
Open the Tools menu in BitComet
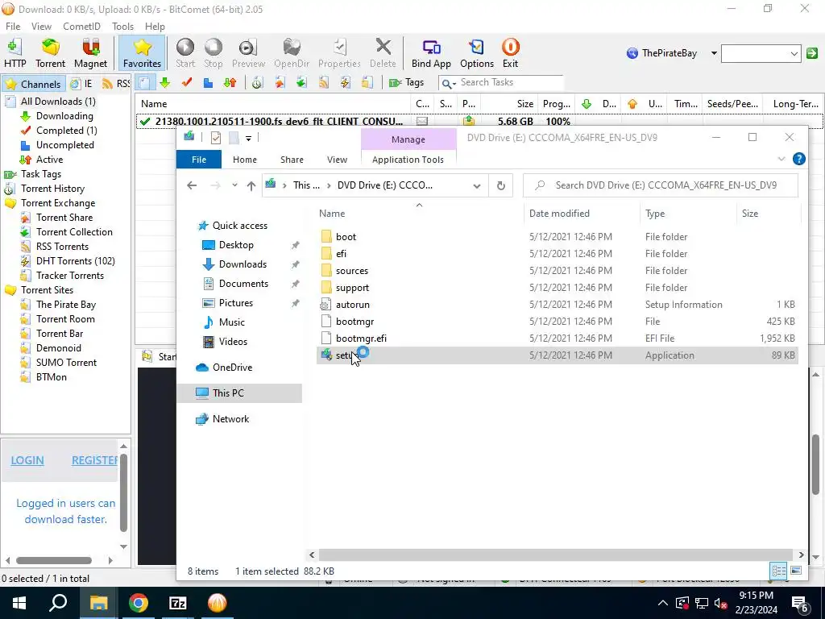[122, 27]
